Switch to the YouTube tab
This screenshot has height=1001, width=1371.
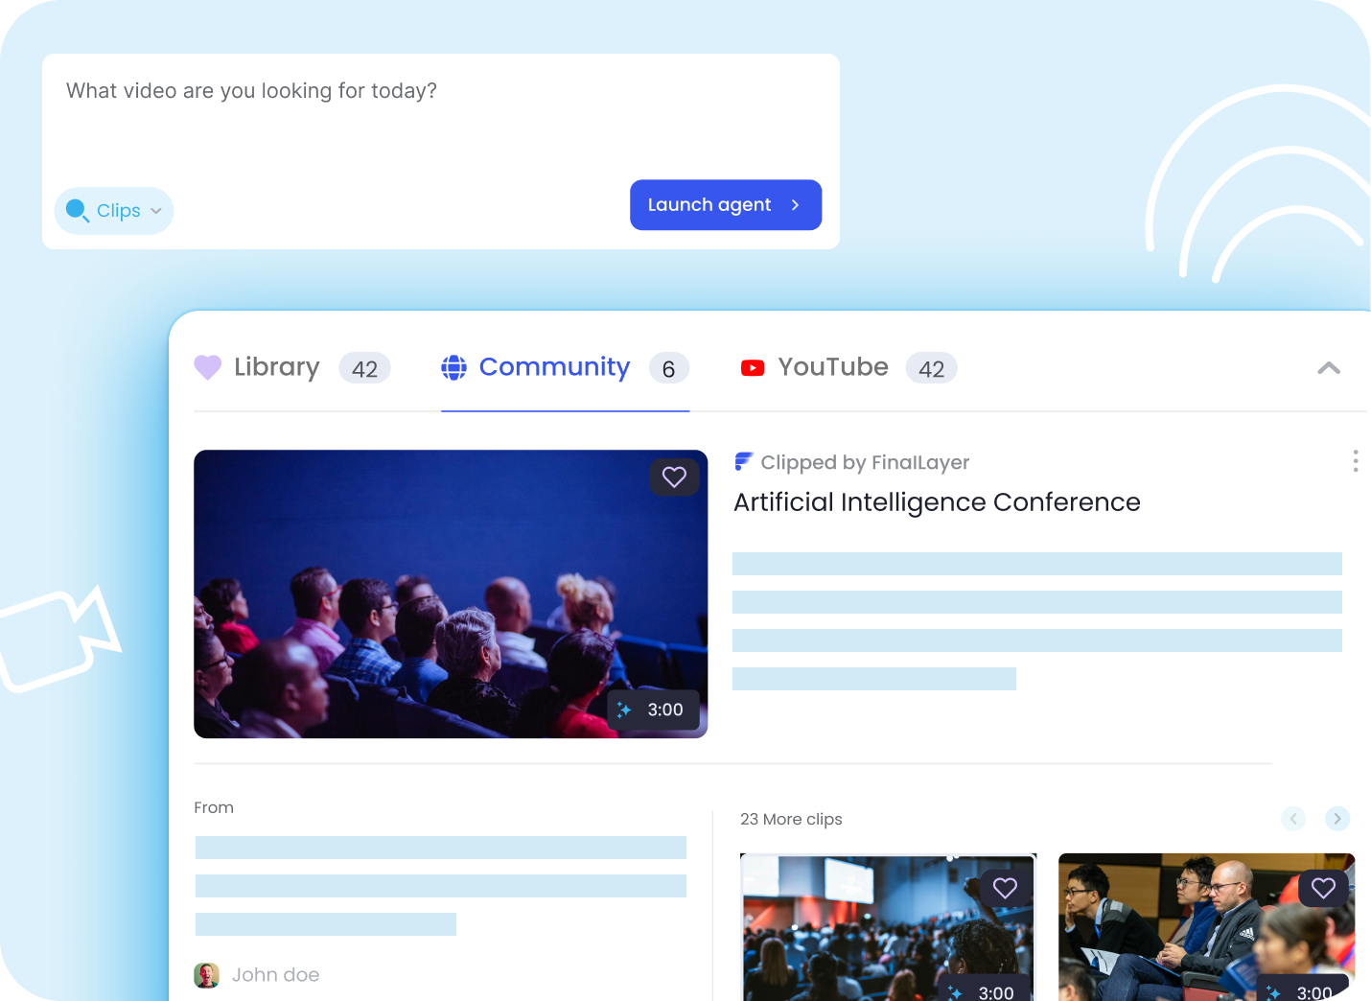pos(832,367)
